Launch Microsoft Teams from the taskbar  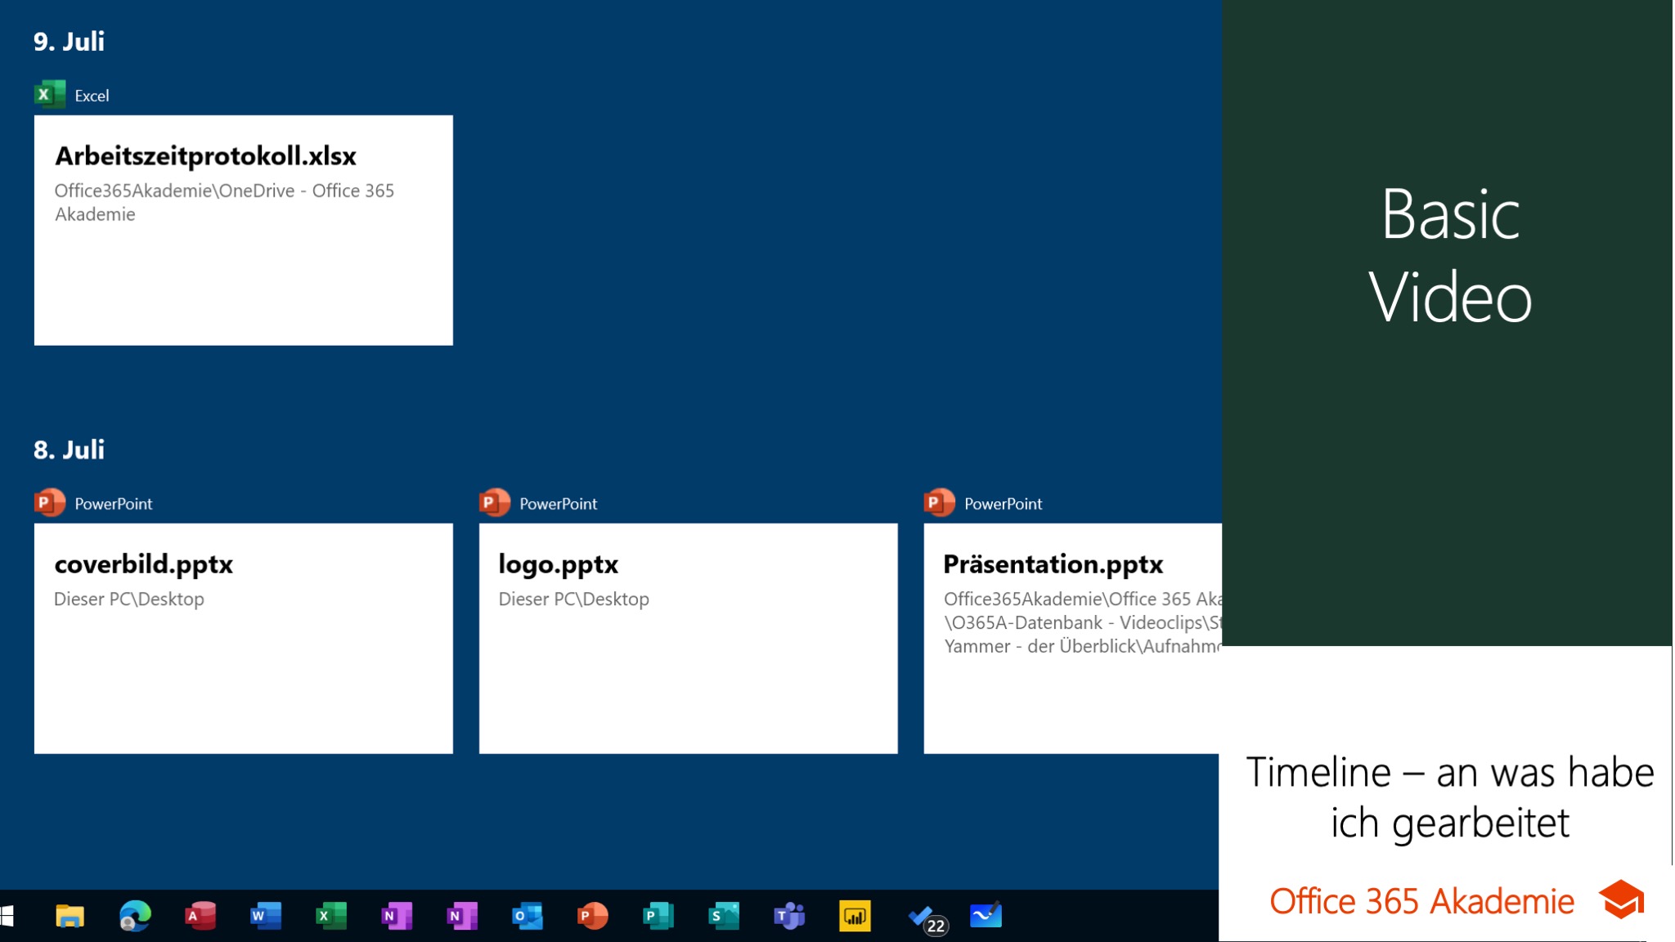pos(789,916)
